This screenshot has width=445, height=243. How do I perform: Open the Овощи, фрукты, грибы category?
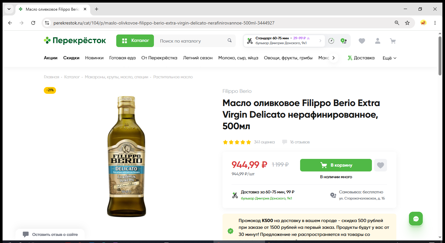(x=288, y=58)
